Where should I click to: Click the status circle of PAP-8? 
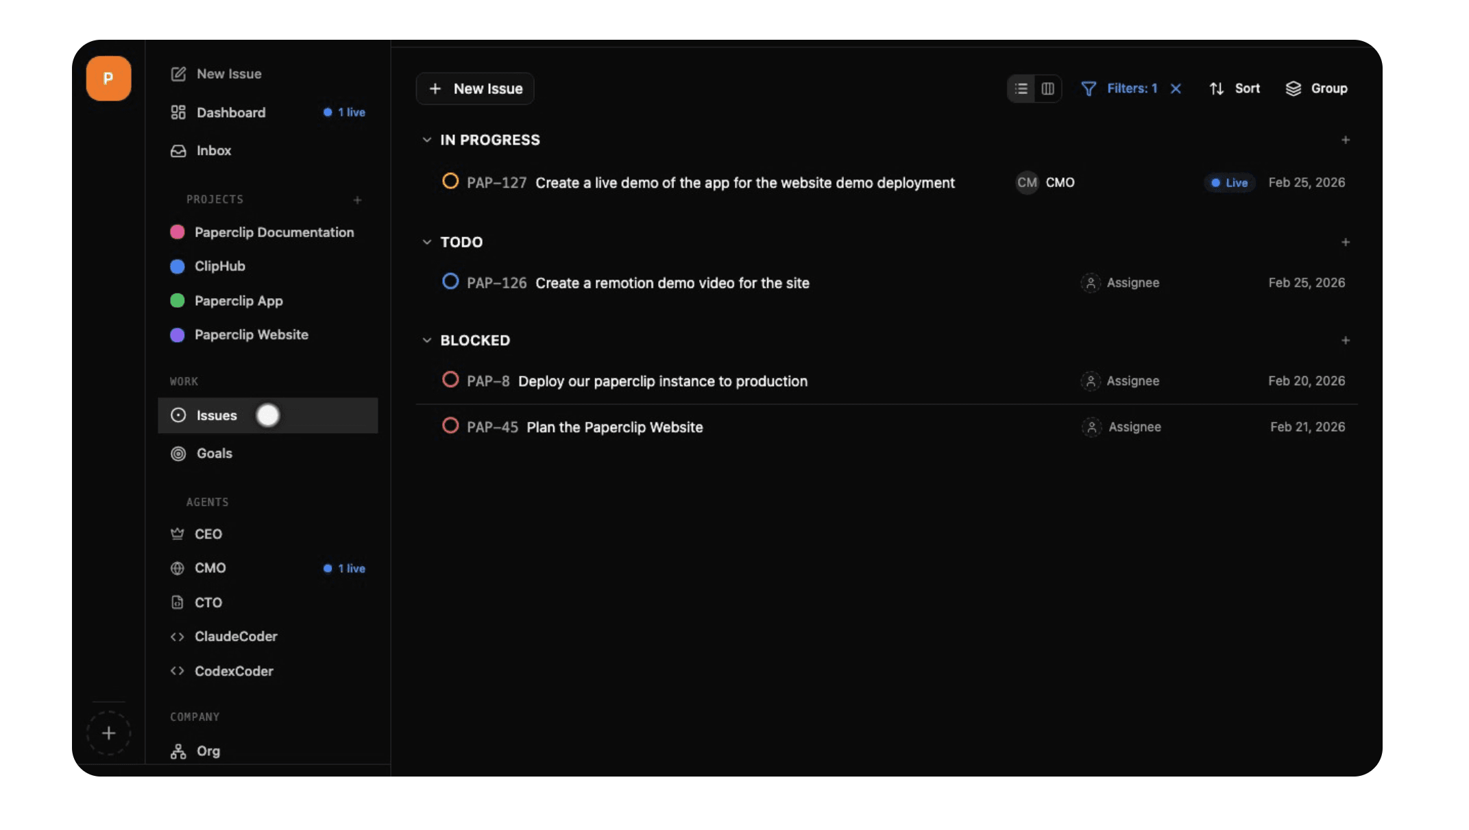(450, 379)
